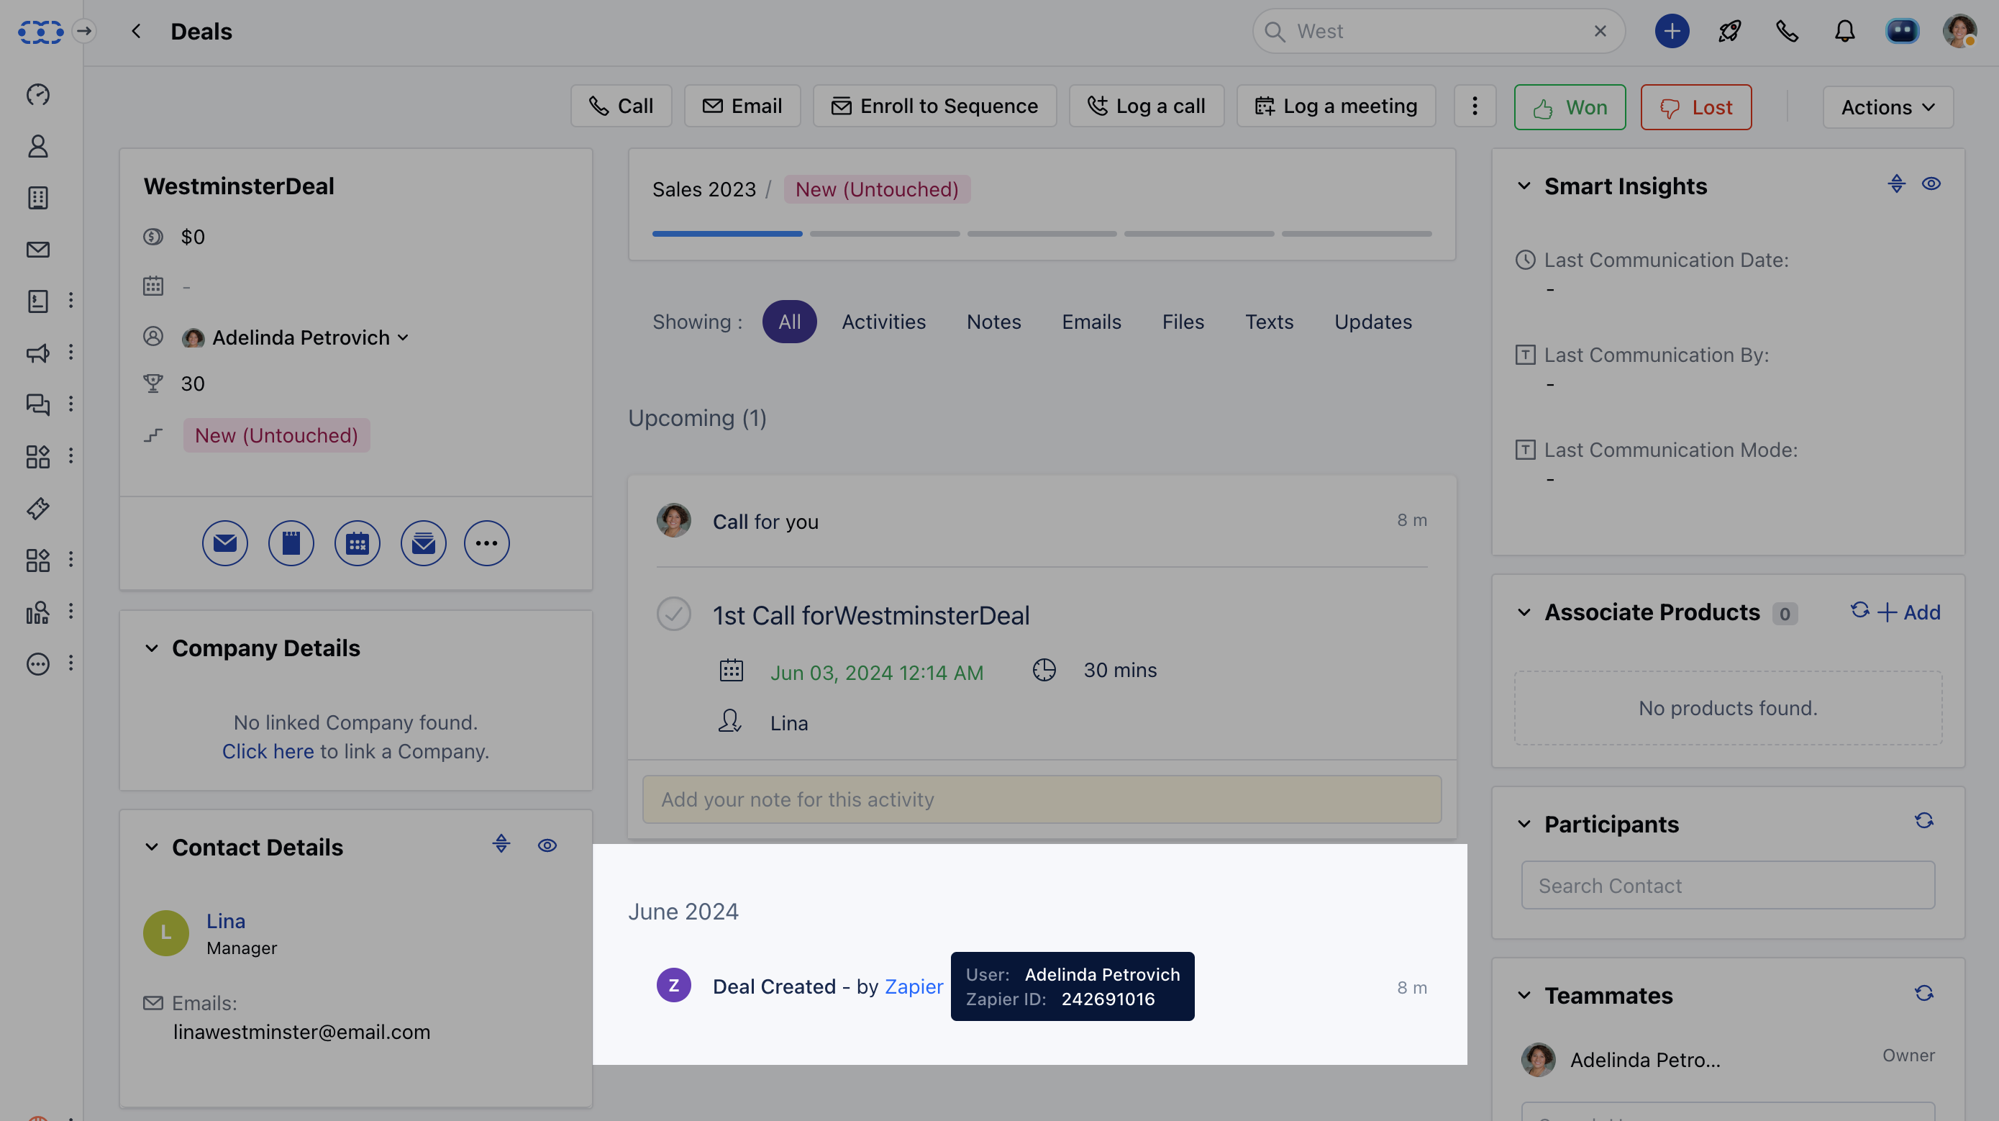Open the Companies section in sidebar

(37, 198)
